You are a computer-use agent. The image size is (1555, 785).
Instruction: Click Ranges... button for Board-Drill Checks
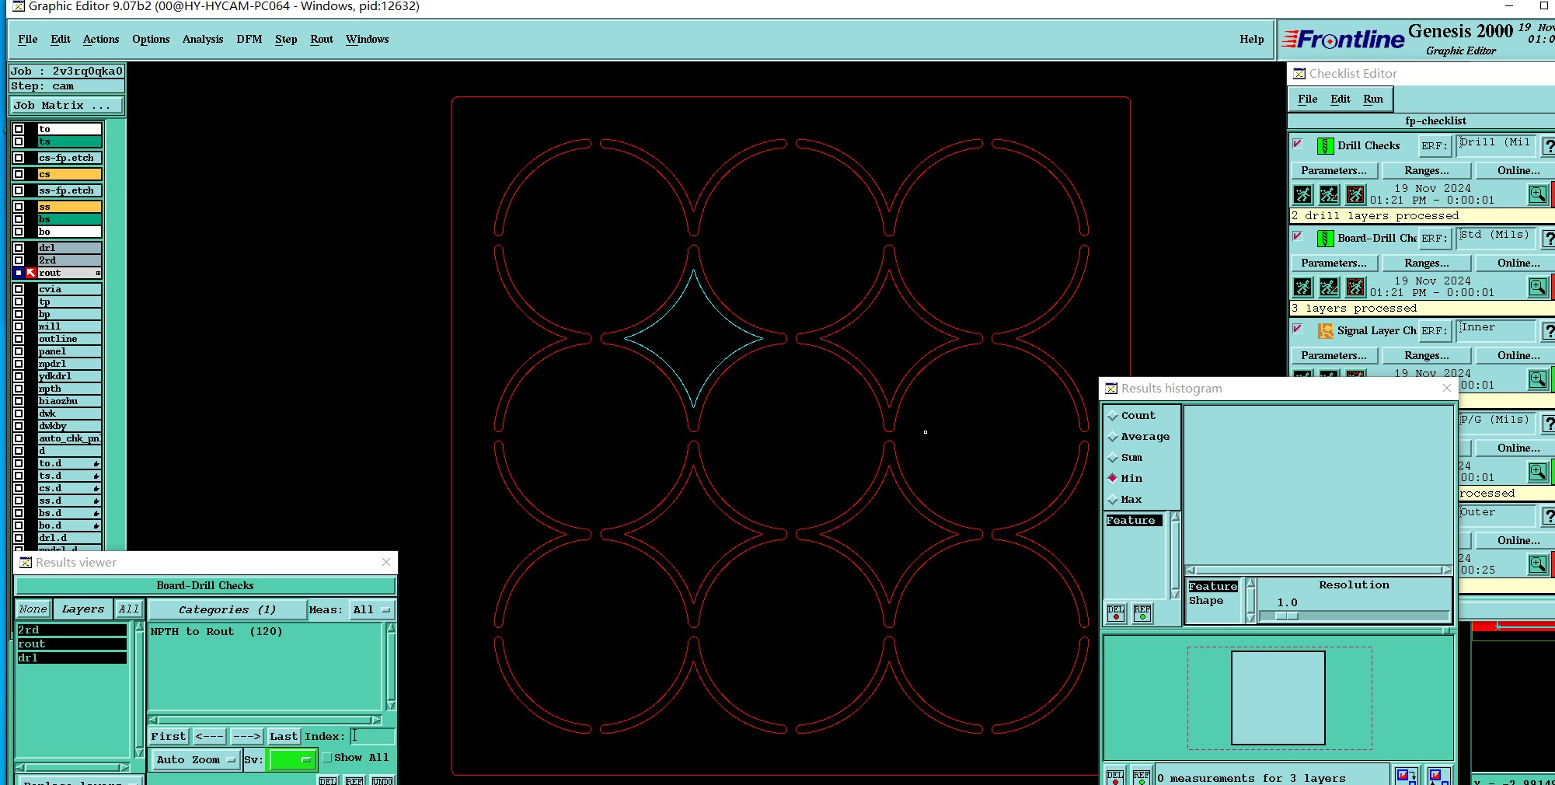(x=1427, y=263)
